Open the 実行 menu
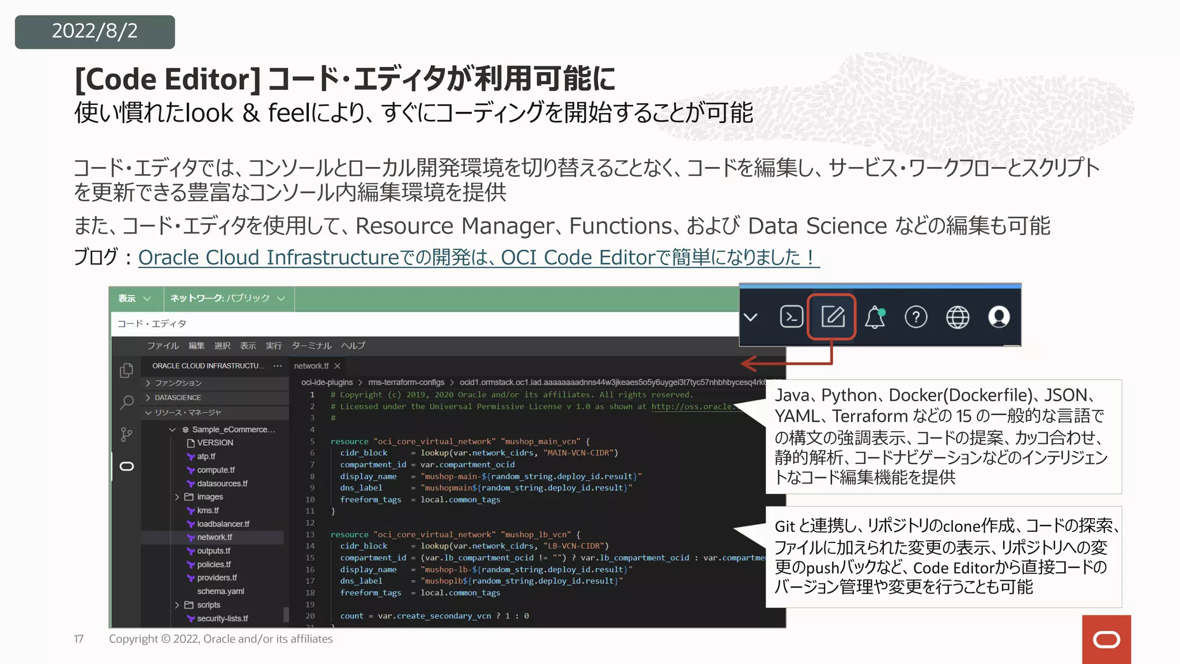This screenshot has width=1180, height=664. [274, 346]
